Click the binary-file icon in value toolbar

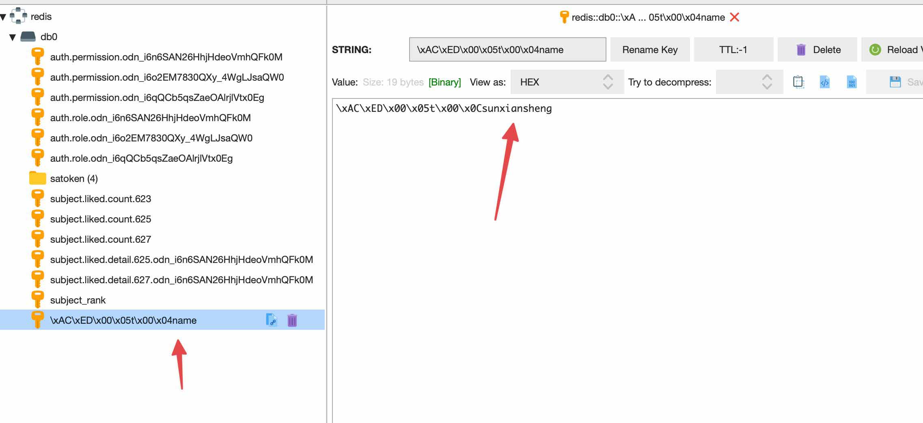[x=852, y=82]
